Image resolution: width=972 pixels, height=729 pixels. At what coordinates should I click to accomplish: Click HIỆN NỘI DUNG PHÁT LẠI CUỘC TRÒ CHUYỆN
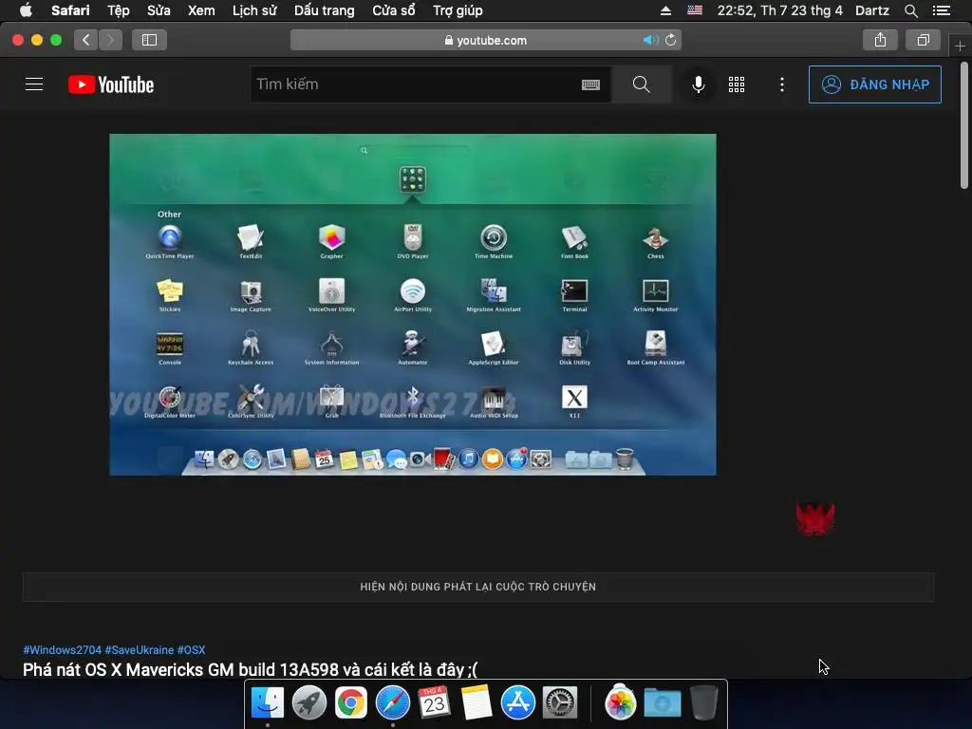pyautogui.click(x=478, y=587)
